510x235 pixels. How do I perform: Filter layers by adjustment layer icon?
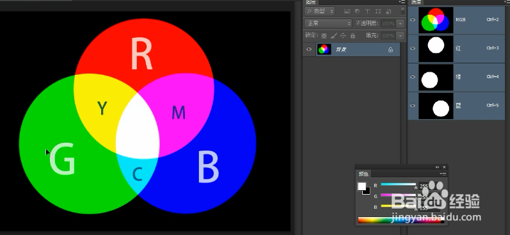coord(357,11)
